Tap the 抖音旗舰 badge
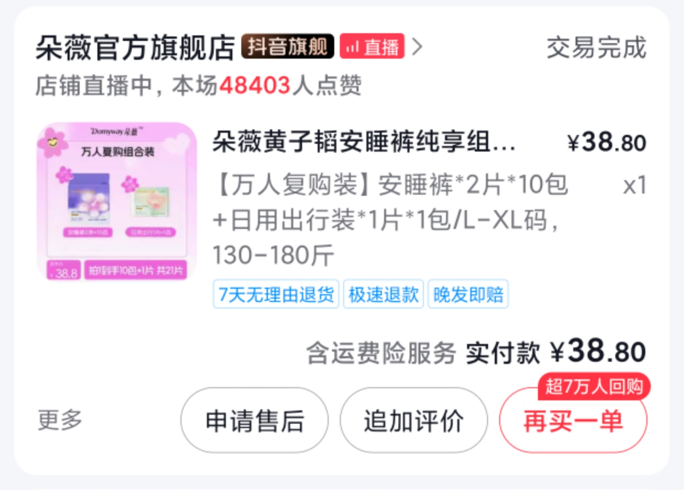The height and width of the screenshot is (490, 684). [x=288, y=47]
